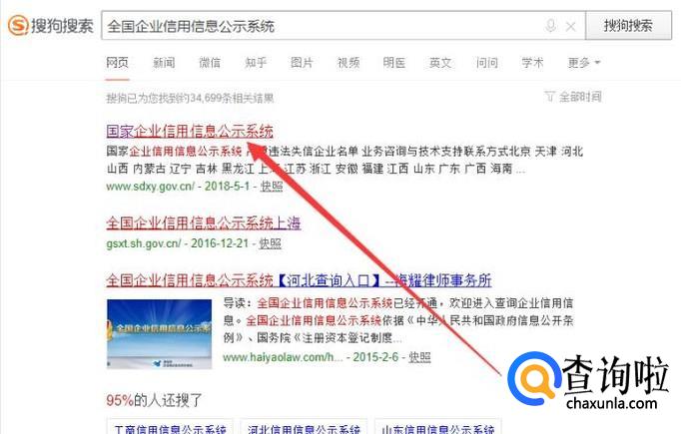Click 快照 next to www.sdxy.gov.cn
The width and height of the screenshot is (681, 434).
click(272, 187)
